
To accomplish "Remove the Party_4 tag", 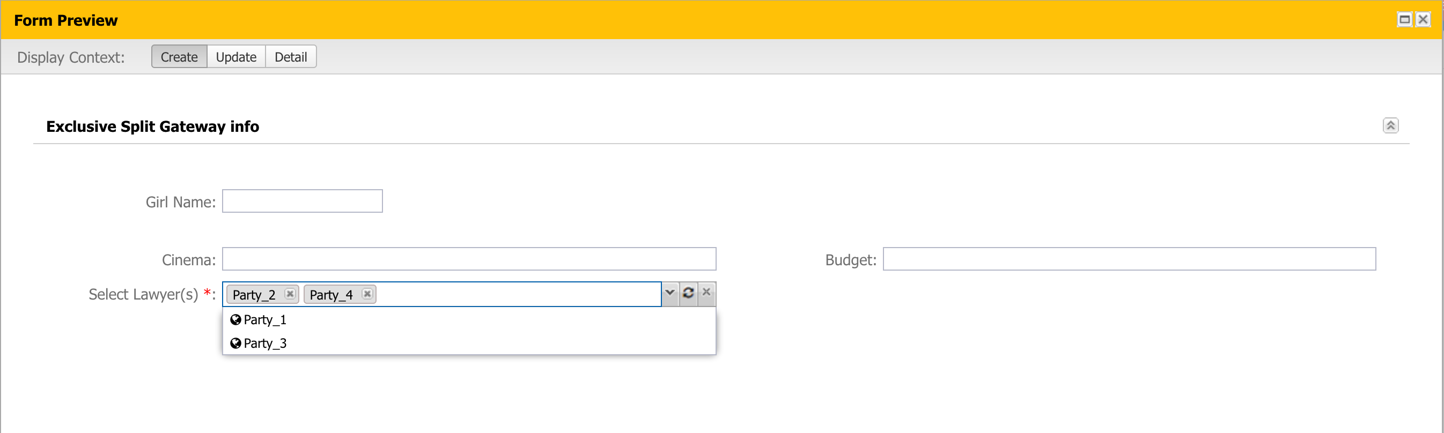I will (x=367, y=294).
